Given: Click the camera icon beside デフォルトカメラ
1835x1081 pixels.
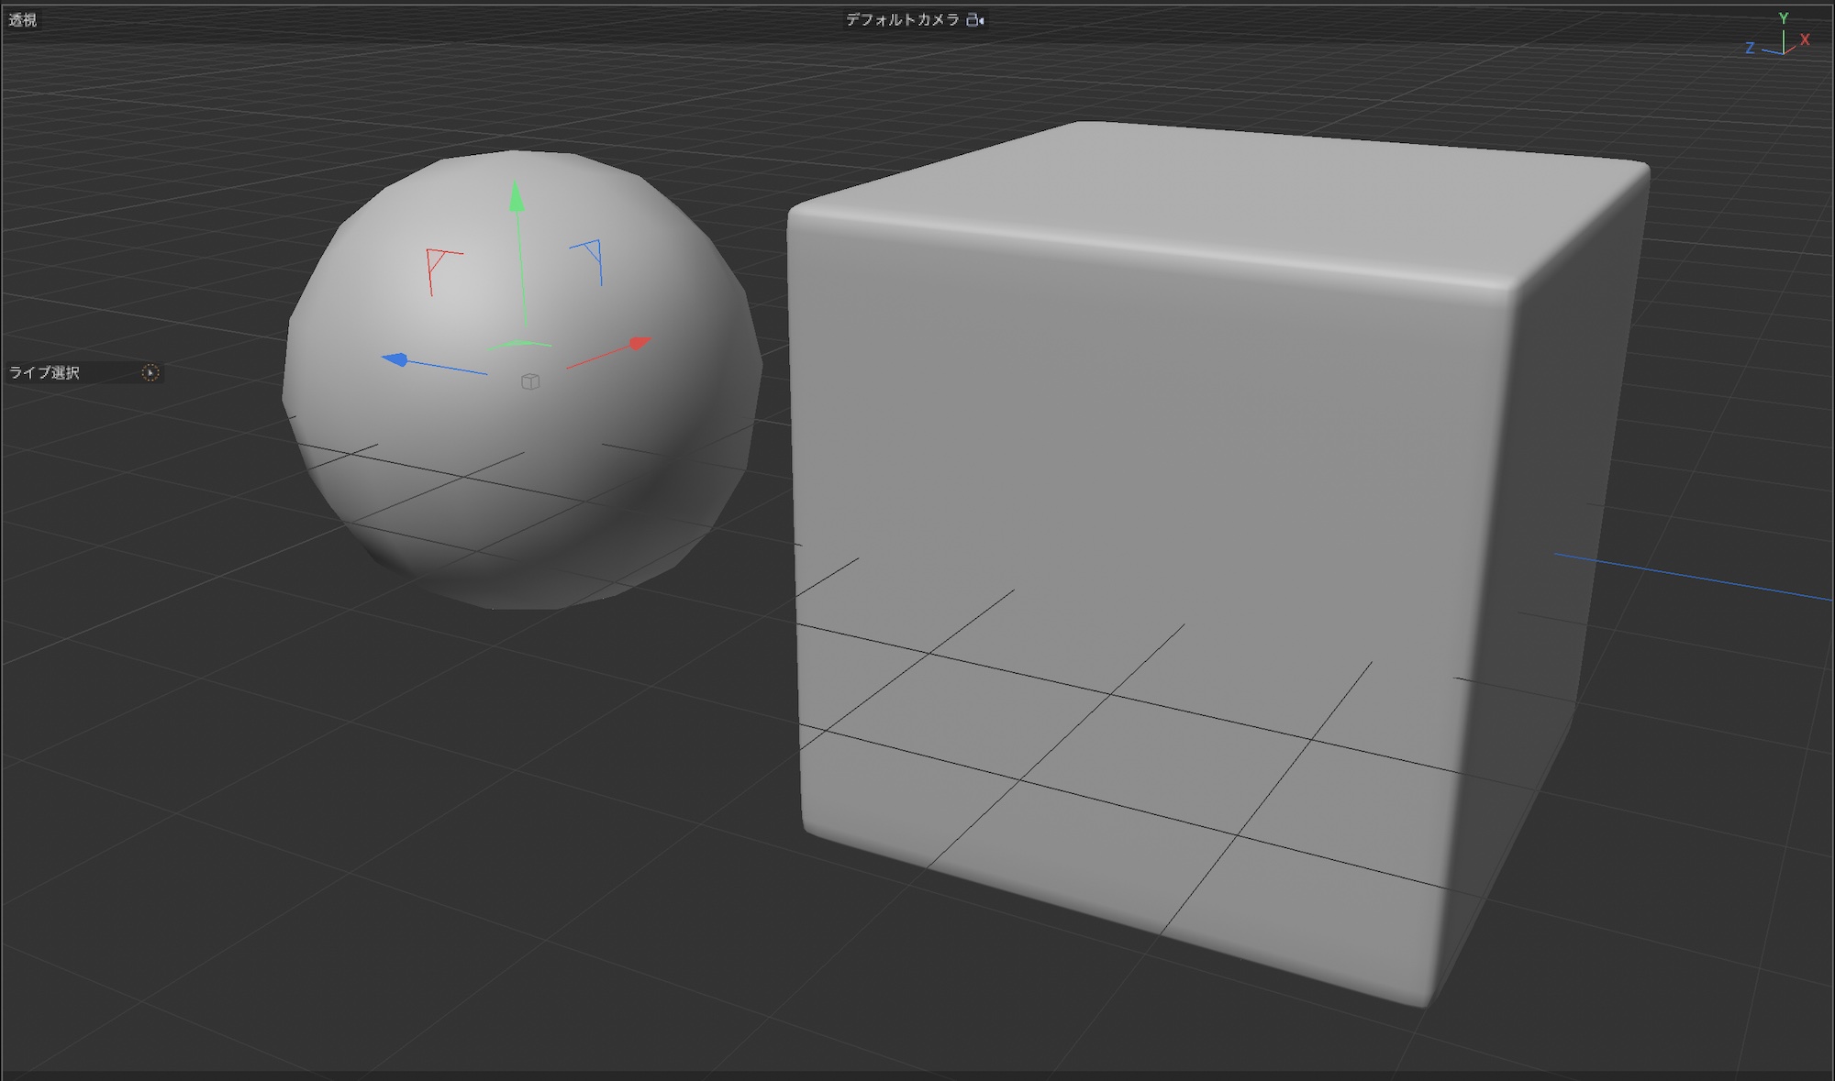Looking at the screenshot, I should (x=974, y=20).
